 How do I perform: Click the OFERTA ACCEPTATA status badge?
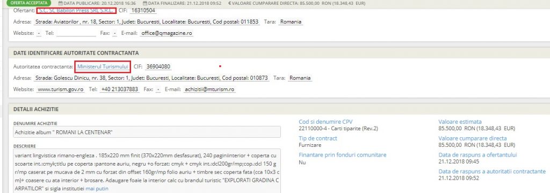pyautogui.click(x=28, y=3)
